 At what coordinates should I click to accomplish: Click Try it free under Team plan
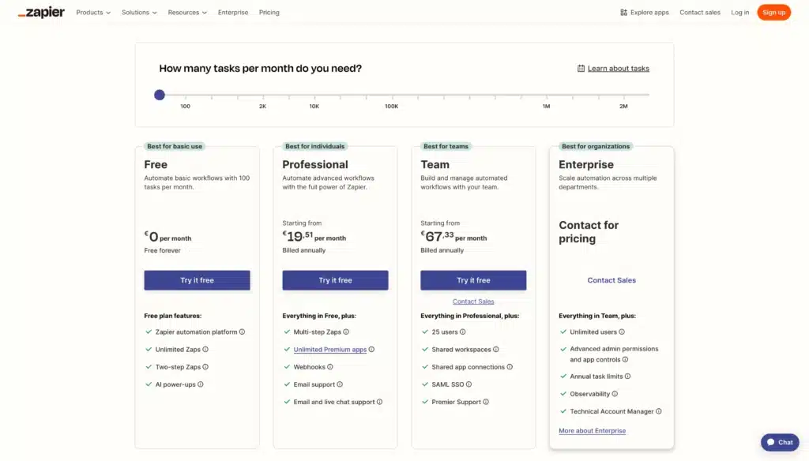tap(473, 280)
